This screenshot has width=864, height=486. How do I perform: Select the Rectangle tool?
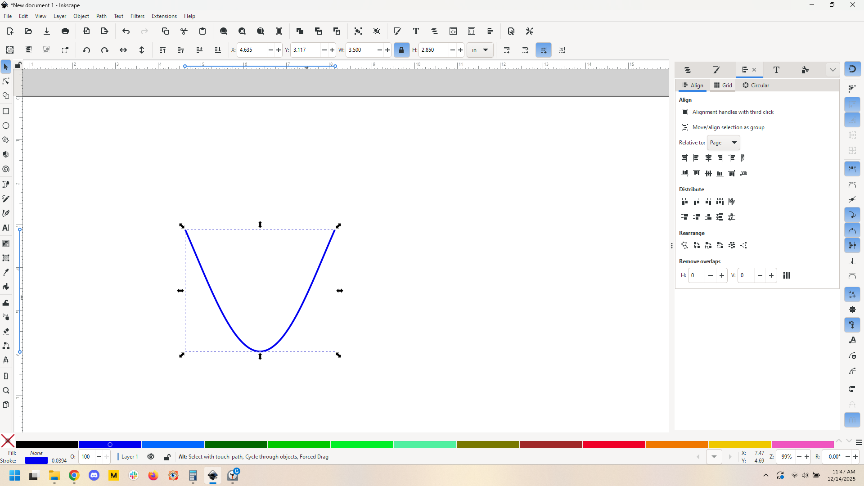pyautogui.click(x=6, y=111)
